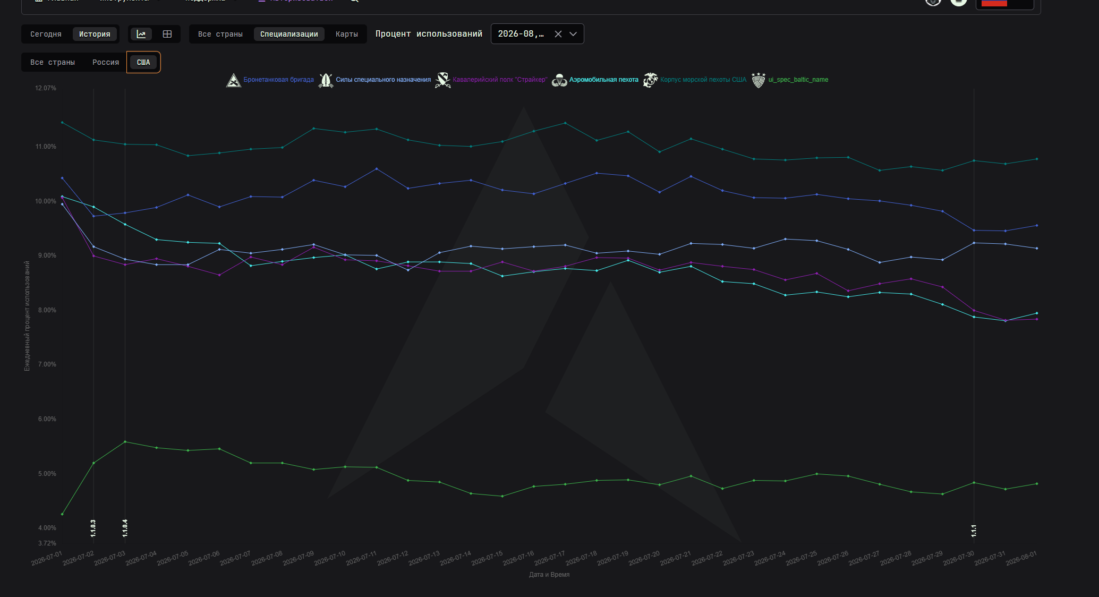Click the ui_spec_baltic_name shield emblem icon
The height and width of the screenshot is (597, 1099).
click(759, 80)
